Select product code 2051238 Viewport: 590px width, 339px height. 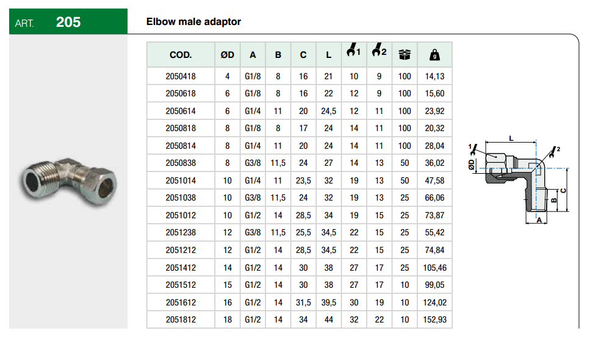coord(181,233)
